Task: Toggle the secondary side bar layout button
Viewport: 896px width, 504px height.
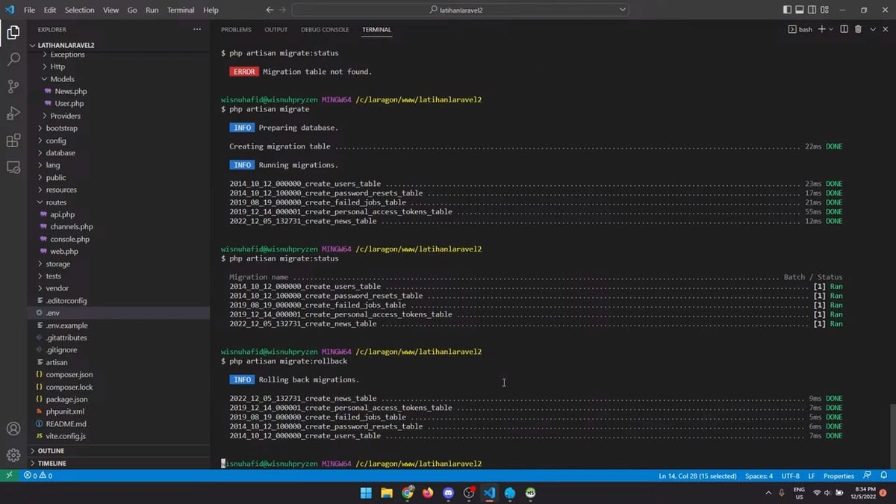Action: 811,10
